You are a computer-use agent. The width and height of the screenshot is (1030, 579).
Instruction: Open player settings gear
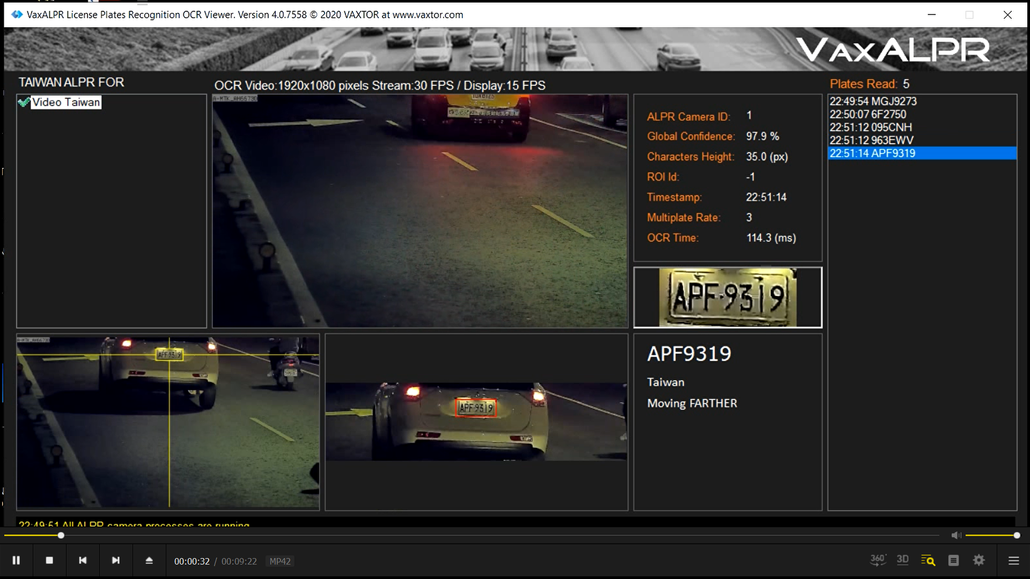[979, 560]
